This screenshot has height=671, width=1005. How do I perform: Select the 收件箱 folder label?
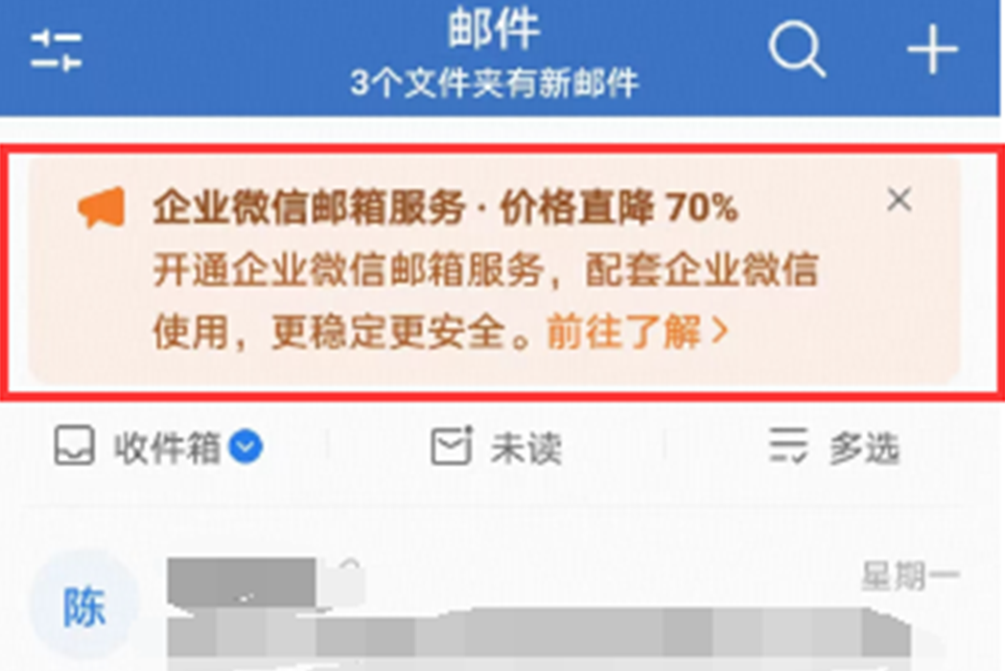pos(167,447)
